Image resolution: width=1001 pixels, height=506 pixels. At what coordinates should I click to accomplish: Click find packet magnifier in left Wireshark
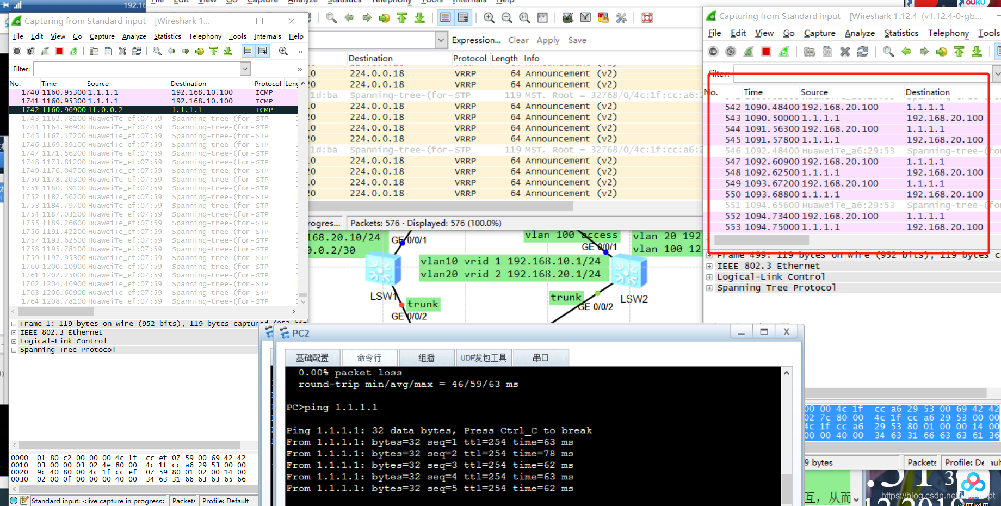pos(157,51)
